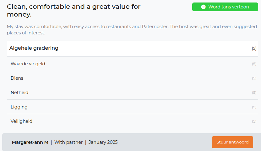
Task: Click the score beside 'Diens'
Action: click(254, 78)
